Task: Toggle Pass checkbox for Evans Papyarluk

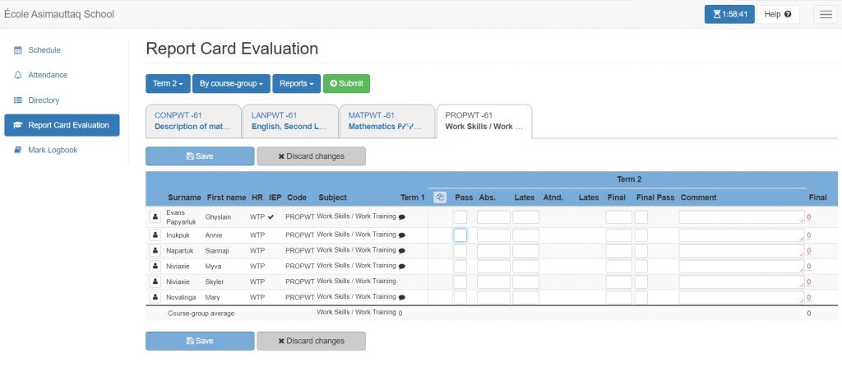Action: [x=460, y=217]
